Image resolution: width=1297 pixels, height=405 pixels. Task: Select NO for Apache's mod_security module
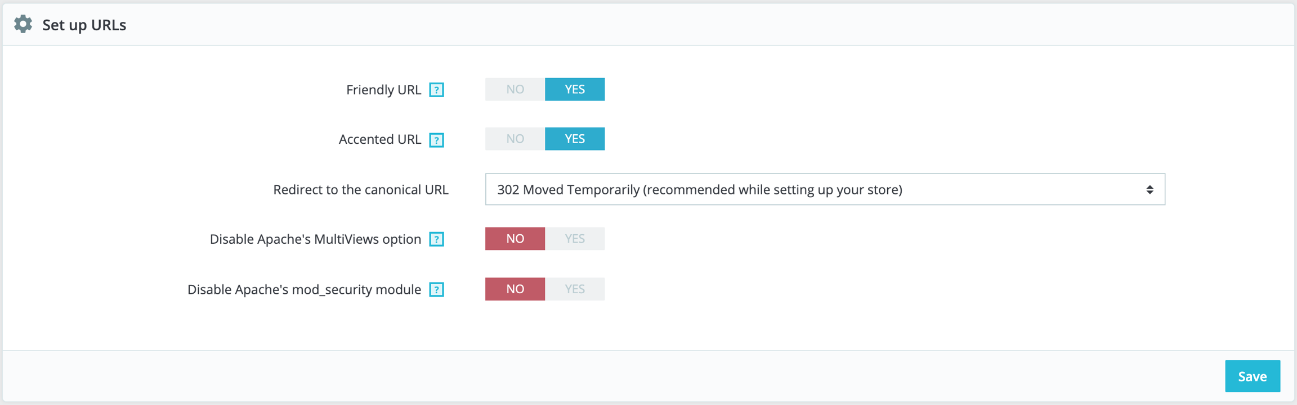coord(515,289)
